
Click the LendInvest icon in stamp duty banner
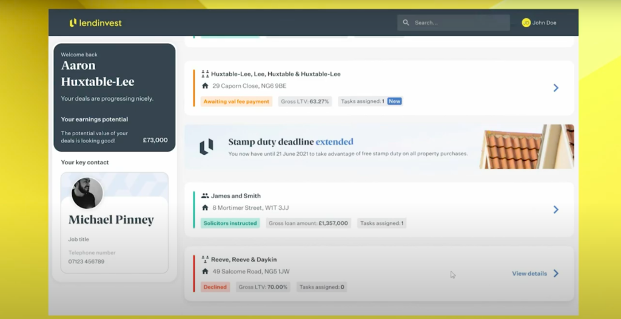click(x=206, y=147)
